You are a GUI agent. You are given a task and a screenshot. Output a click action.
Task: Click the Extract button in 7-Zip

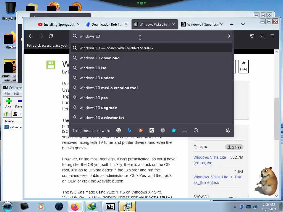(19, 103)
